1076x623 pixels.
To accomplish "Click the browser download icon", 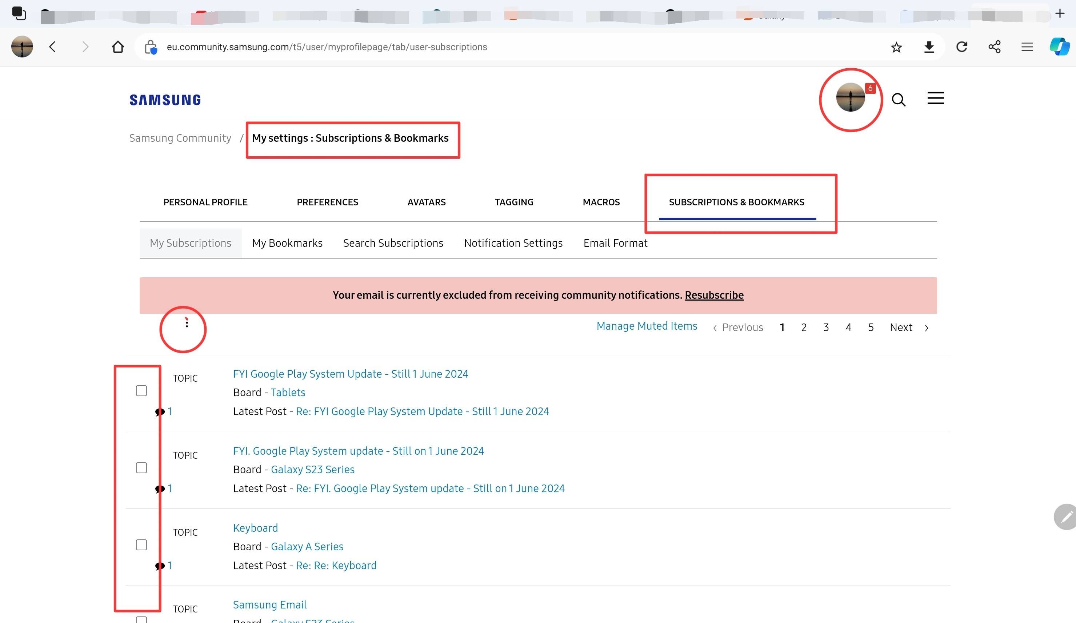I will 929,47.
